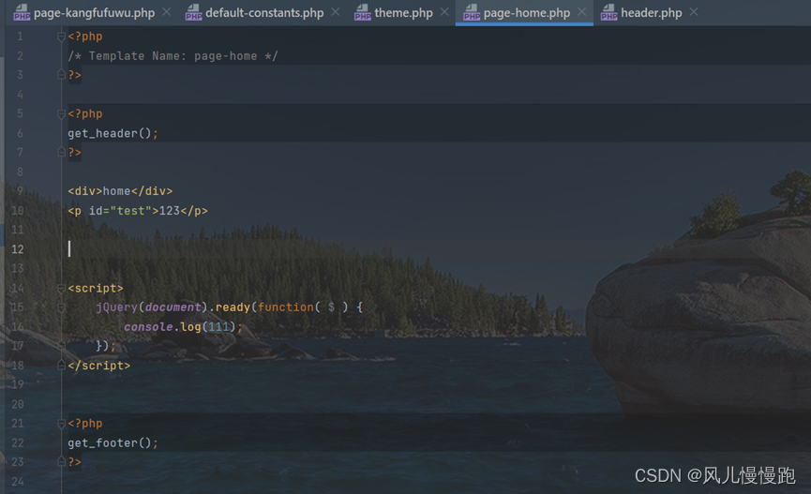Click PHP file icon on page-kangfufuwu.php tab
Viewport: 811px width, 494px height.
pos(22,12)
